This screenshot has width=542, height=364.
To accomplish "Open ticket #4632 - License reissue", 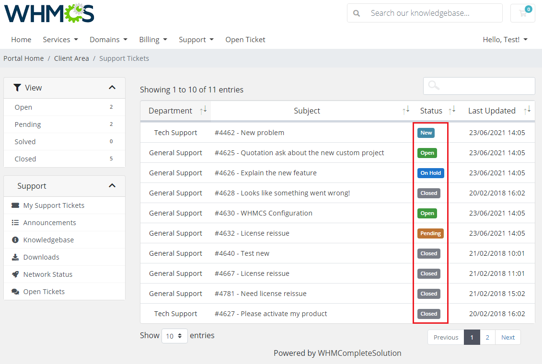I will click(x=252, y=233).
